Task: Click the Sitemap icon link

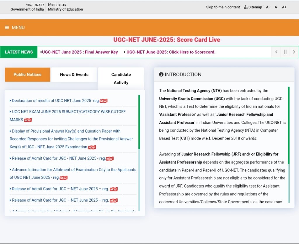Action: coord(253,7)
